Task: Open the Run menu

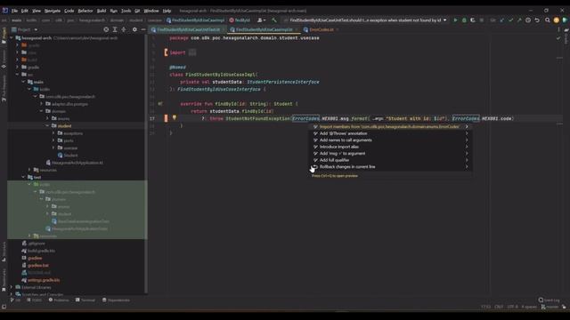Action: pos(113,11)
